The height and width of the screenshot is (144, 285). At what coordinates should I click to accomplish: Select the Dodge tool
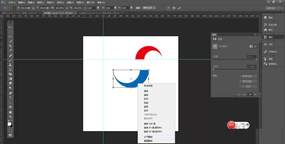[x=10, y=88]
